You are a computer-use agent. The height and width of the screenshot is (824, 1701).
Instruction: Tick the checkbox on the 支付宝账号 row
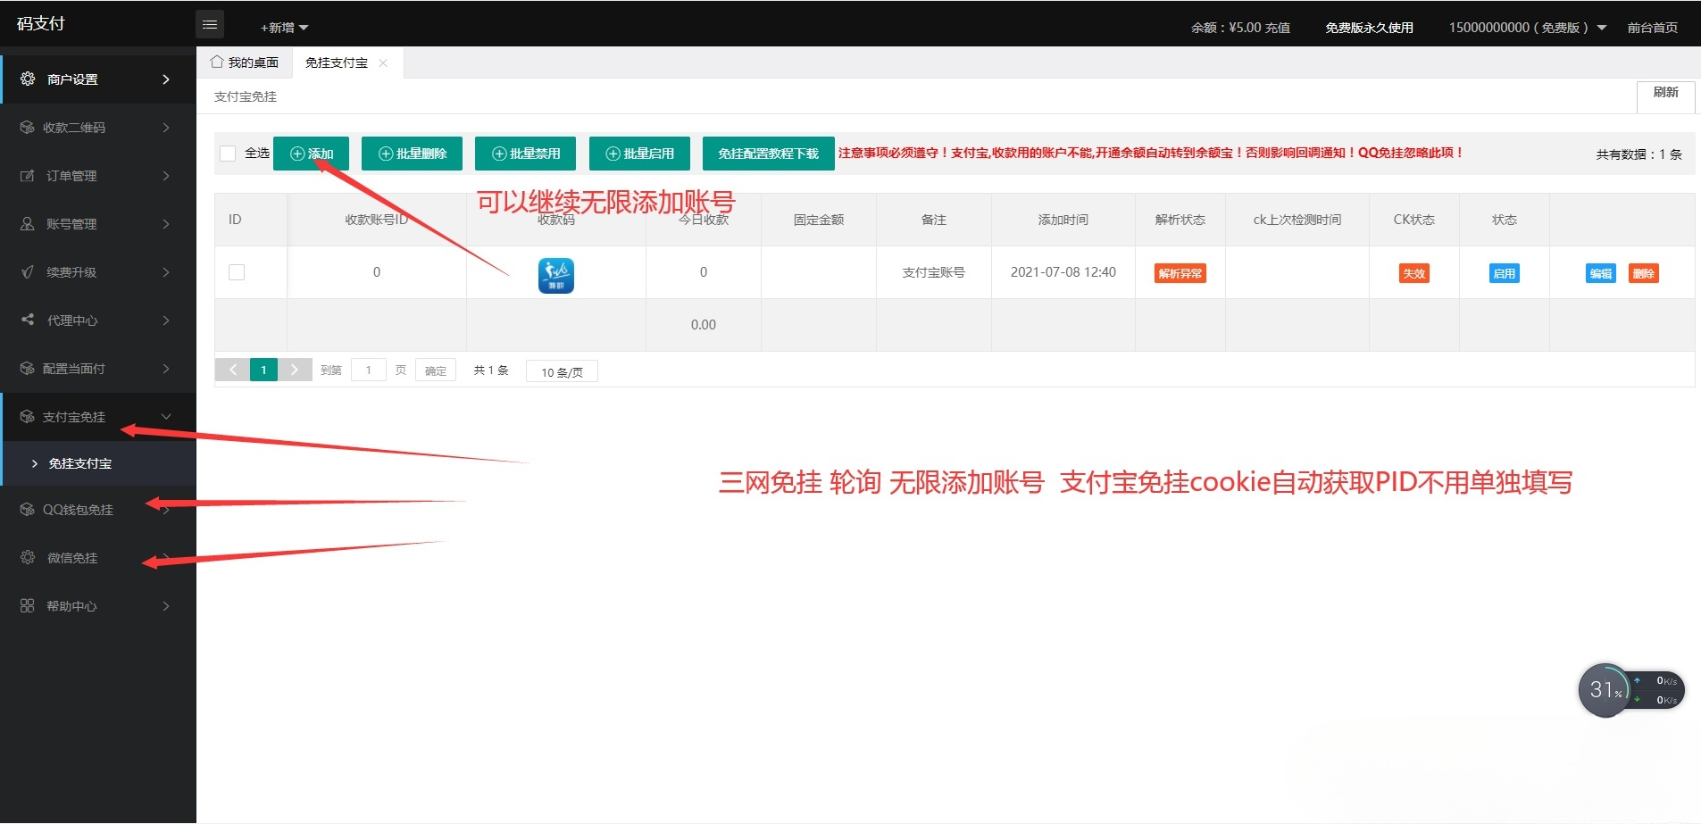click(x=236, y=271)
